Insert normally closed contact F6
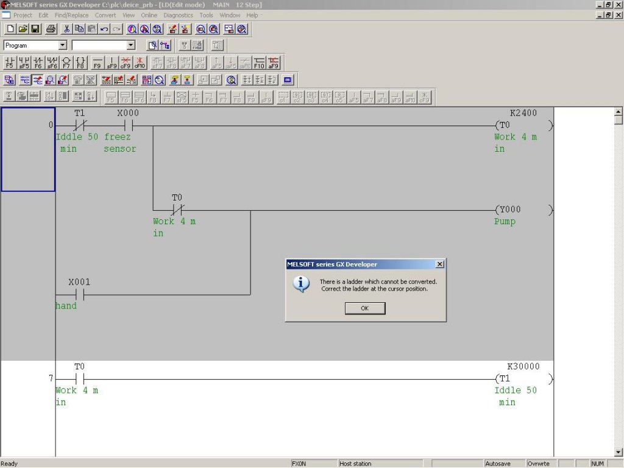The image size is (624, 468). pos(38,63)
